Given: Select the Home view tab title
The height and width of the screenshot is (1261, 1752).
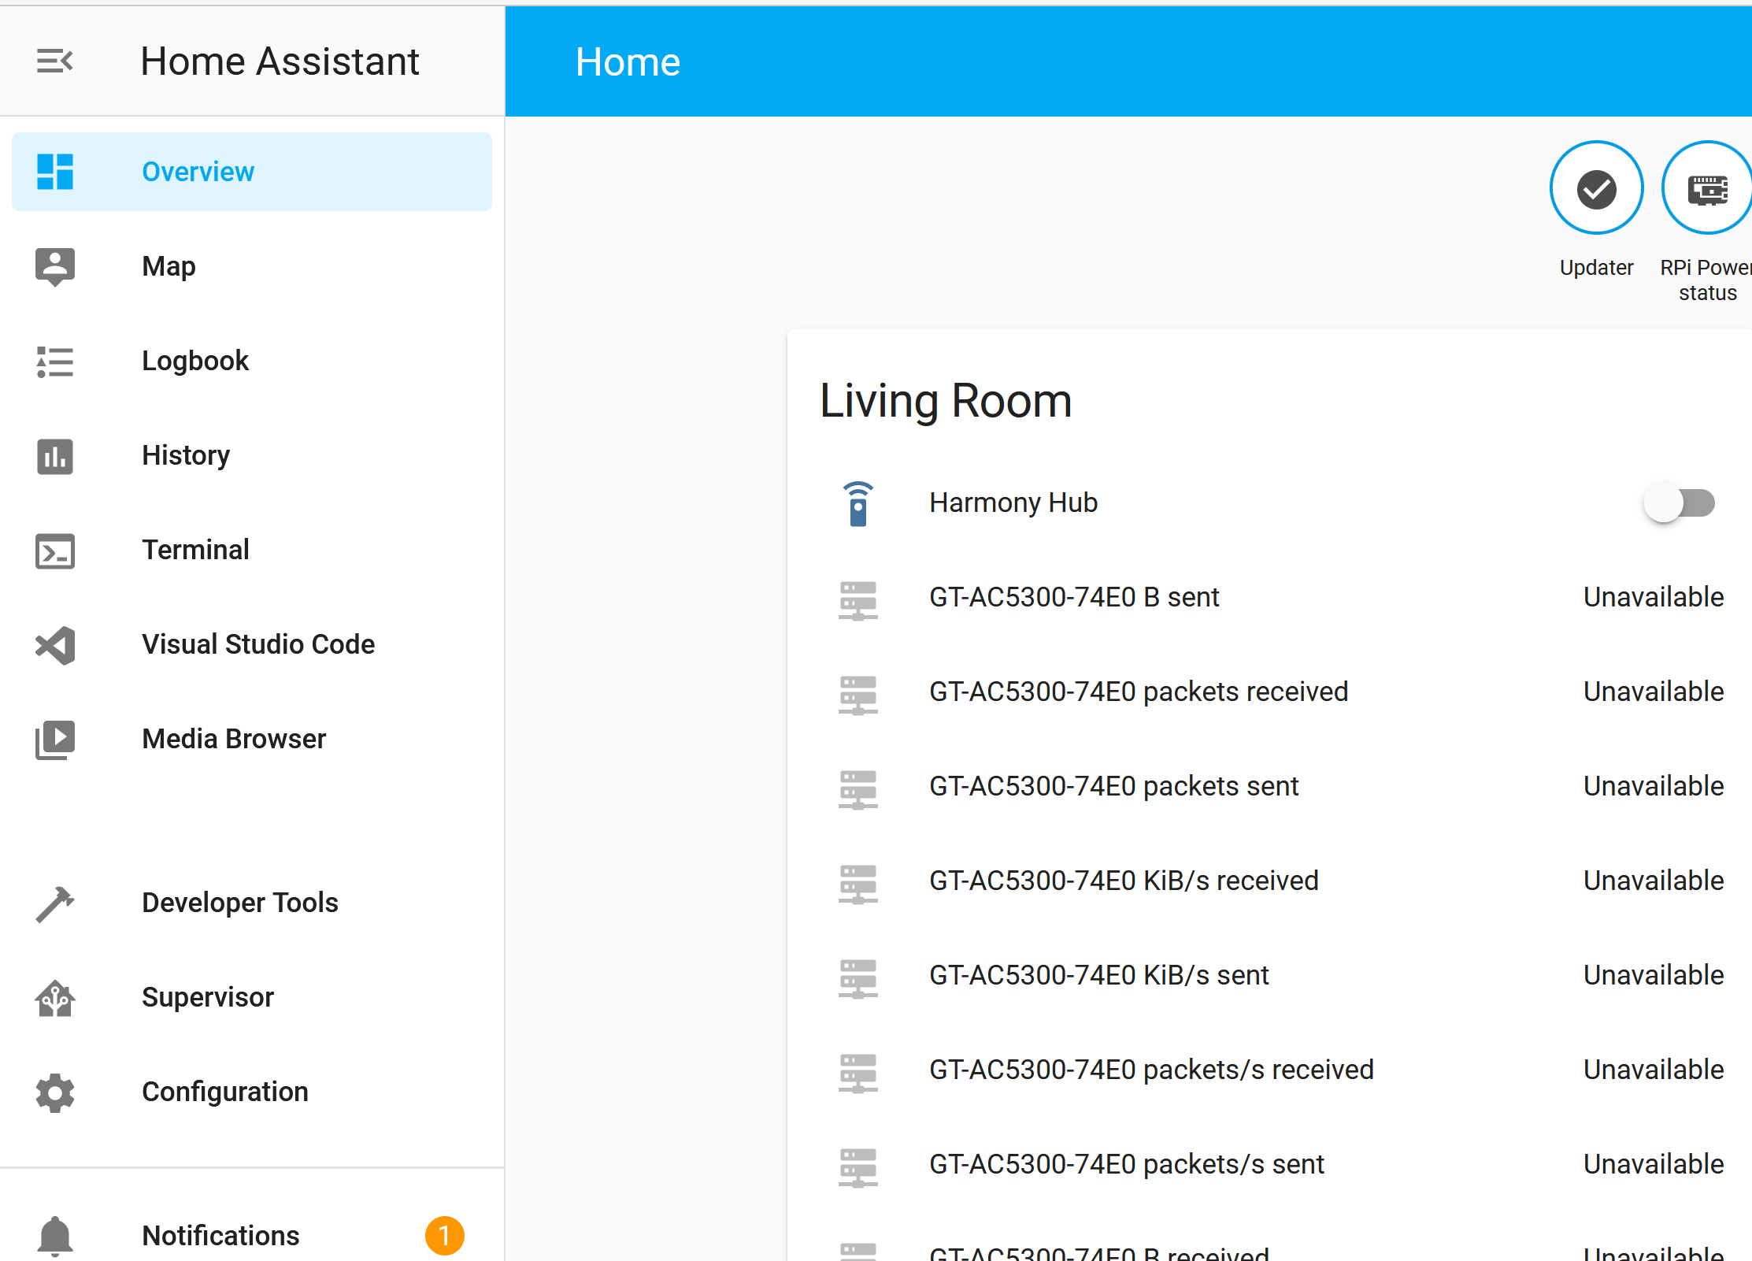Looking at the screenshot, I should pos(628,61).
